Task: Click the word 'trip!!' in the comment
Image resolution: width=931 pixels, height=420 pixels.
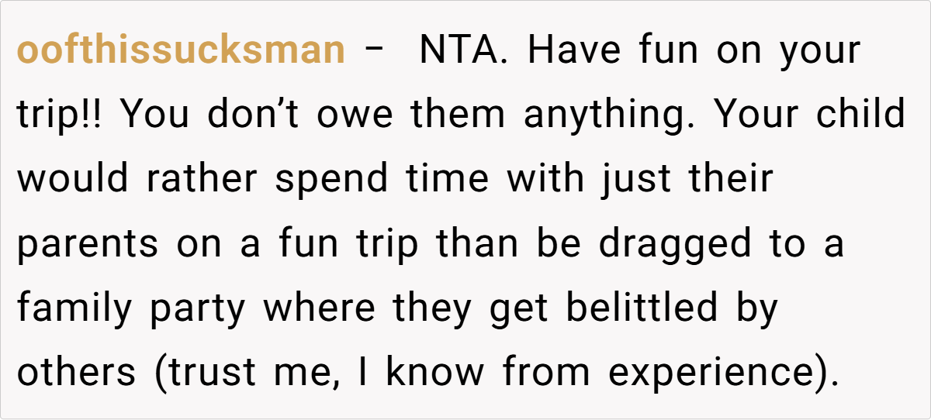Action: pyautogui.click(x=61, y=115)
